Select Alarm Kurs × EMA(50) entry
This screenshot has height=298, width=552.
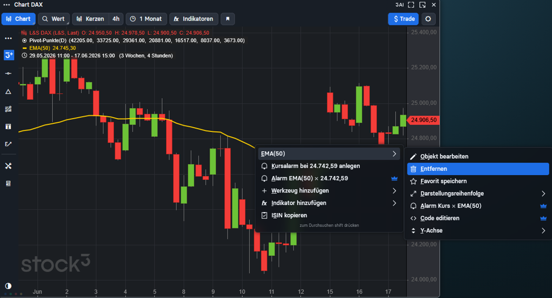pyautogui.click(x=478, y=206)
